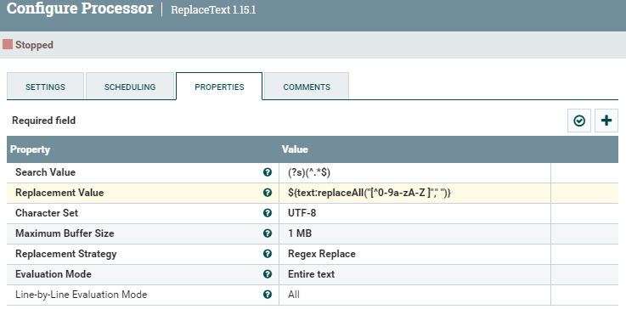Change the Entire text evaluation mode value
The image size is (626, 309).
point(415,274)
